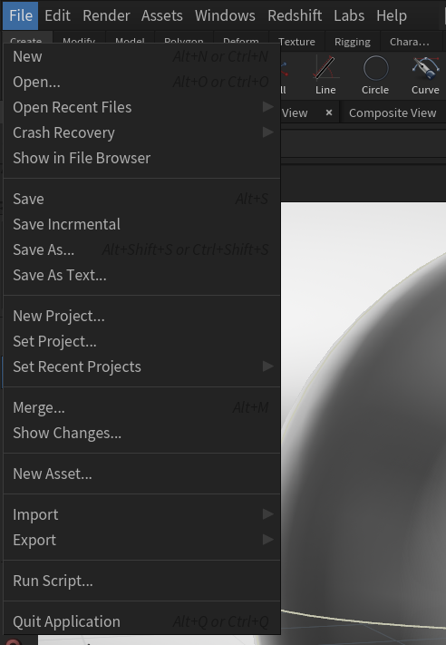Select the Curve shelf tool

[425, 75]
